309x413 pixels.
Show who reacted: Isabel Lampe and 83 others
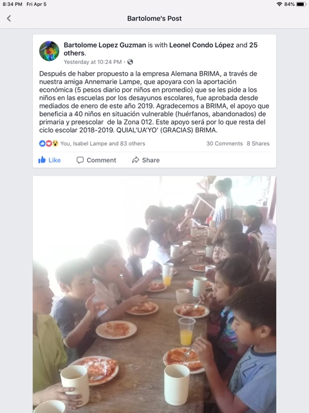pyautogui.click(x=103, y=143)
